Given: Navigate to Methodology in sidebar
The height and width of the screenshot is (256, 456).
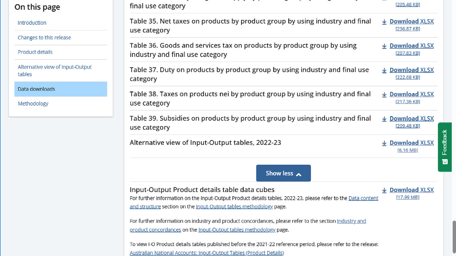Looking at the screenshot, I should [x=33, y=104].
